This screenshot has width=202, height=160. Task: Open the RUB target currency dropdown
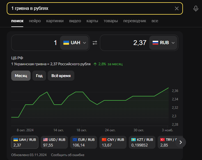click(x=163, y=43)
